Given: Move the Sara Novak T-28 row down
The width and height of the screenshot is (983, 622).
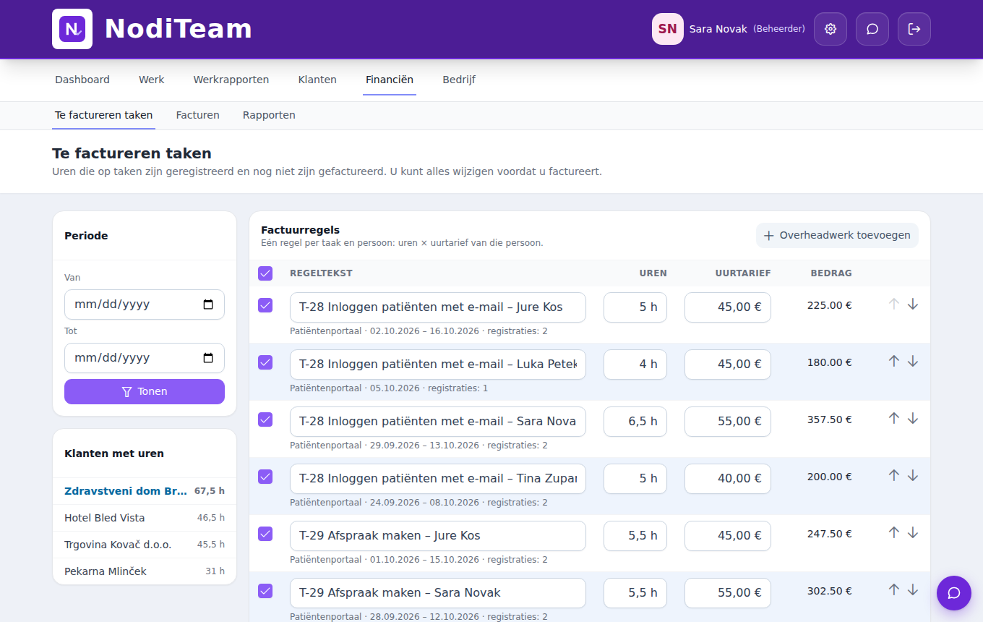Looking at the screenshot, I should (913, 418).
